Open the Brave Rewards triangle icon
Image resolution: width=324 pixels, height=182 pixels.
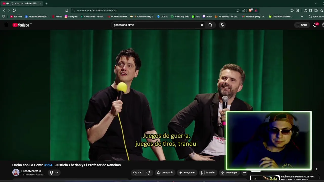point(256,10)
